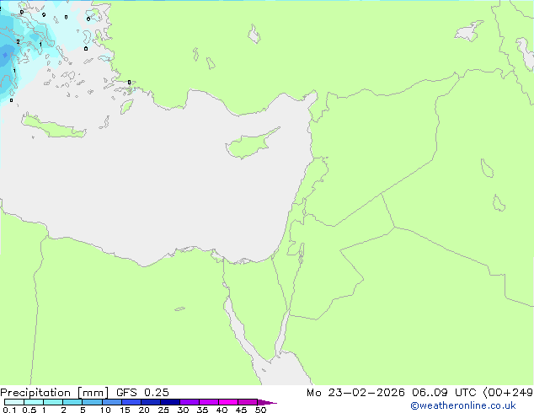Select the navy 25 mm legend swatch
Image resolution: width=534 pixels, height=413 pixels.
tap(170, 402)
